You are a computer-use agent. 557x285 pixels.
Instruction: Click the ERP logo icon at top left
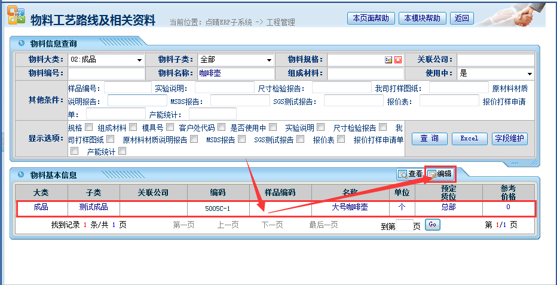coord(16,18)
